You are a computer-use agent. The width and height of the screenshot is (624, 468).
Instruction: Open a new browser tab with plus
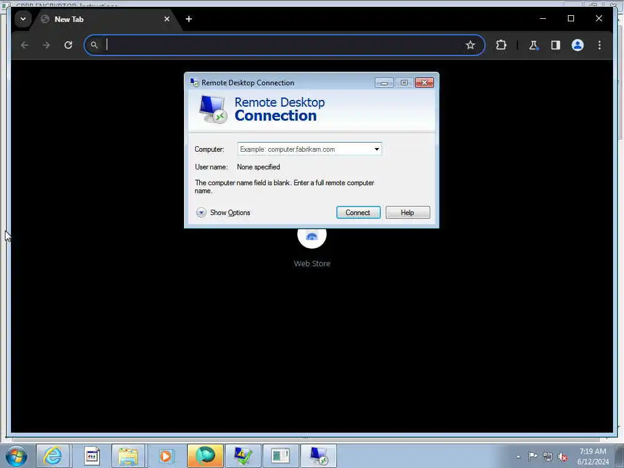(x=189, y=19)
